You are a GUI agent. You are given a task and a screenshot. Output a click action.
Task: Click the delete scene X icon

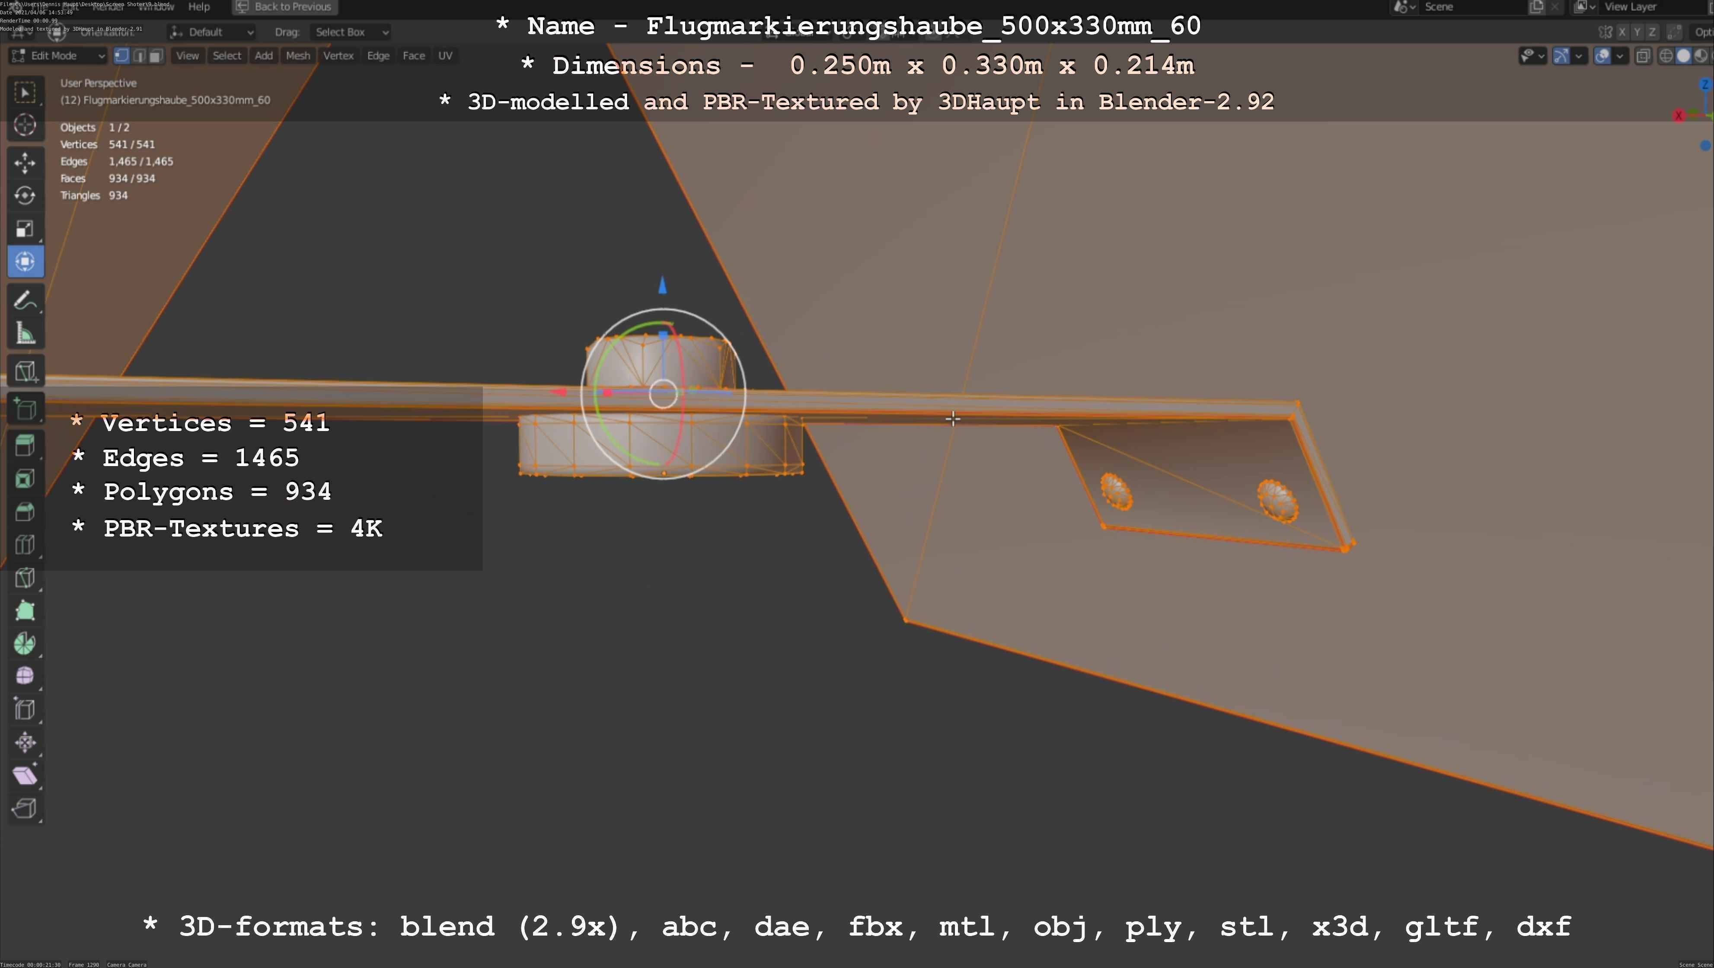[x=1555, y=6]
